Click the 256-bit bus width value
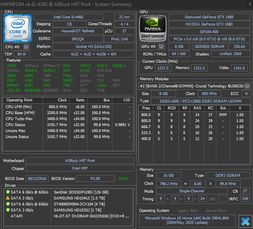253x229 pixels. point(239,47)
